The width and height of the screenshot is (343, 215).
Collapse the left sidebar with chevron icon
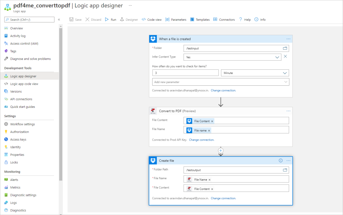pos(59,20)
